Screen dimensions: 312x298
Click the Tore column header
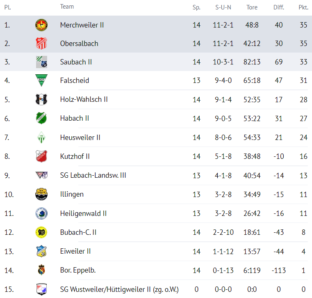coord(252,7)
